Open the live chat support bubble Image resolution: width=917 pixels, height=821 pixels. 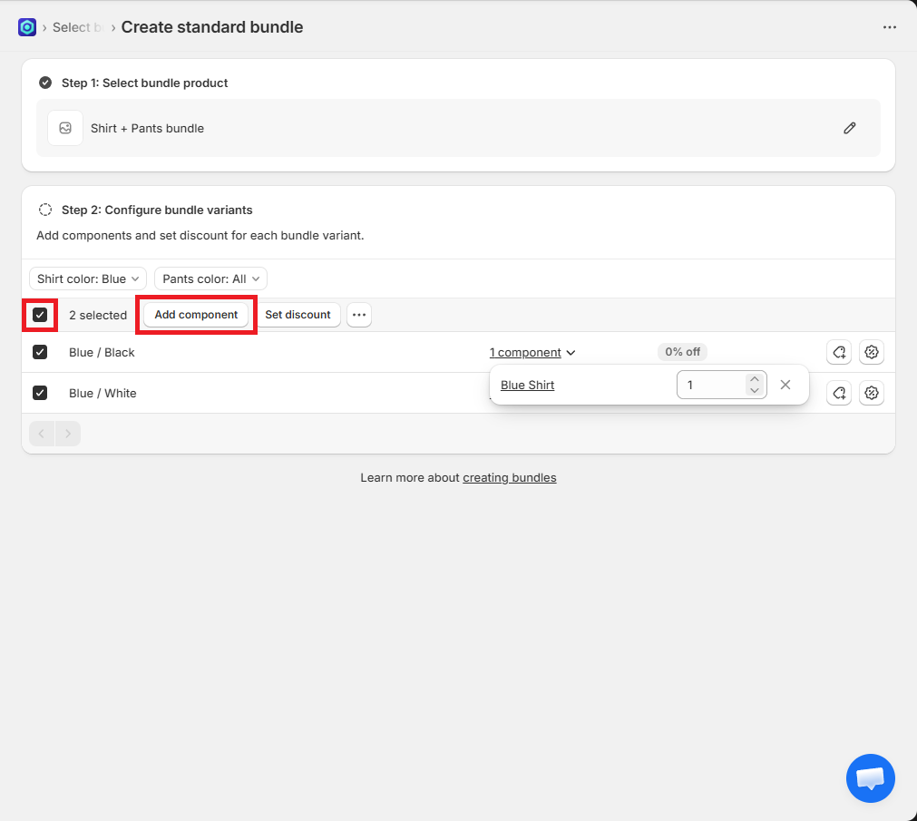click(x=870, y=778)
